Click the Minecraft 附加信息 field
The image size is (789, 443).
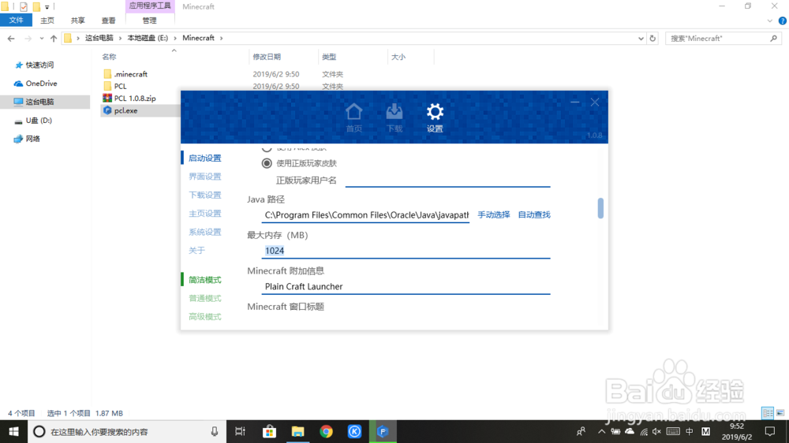point(406,287)
